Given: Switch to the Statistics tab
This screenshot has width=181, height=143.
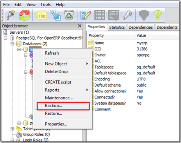Looking at the screenshot, I should click(x=117, y=27).
